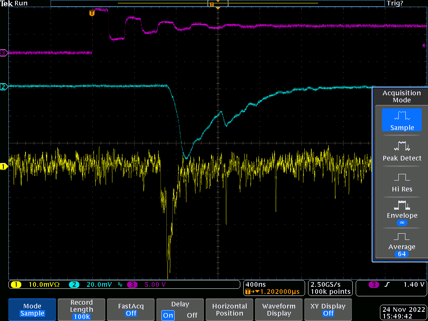Expand Waveform Display settings

pos(279,310)
